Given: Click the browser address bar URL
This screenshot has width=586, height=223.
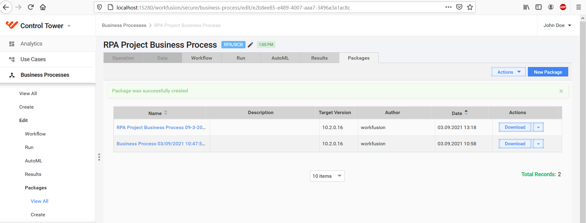Looking at the screenshot, I should click(x=233, y=8).
